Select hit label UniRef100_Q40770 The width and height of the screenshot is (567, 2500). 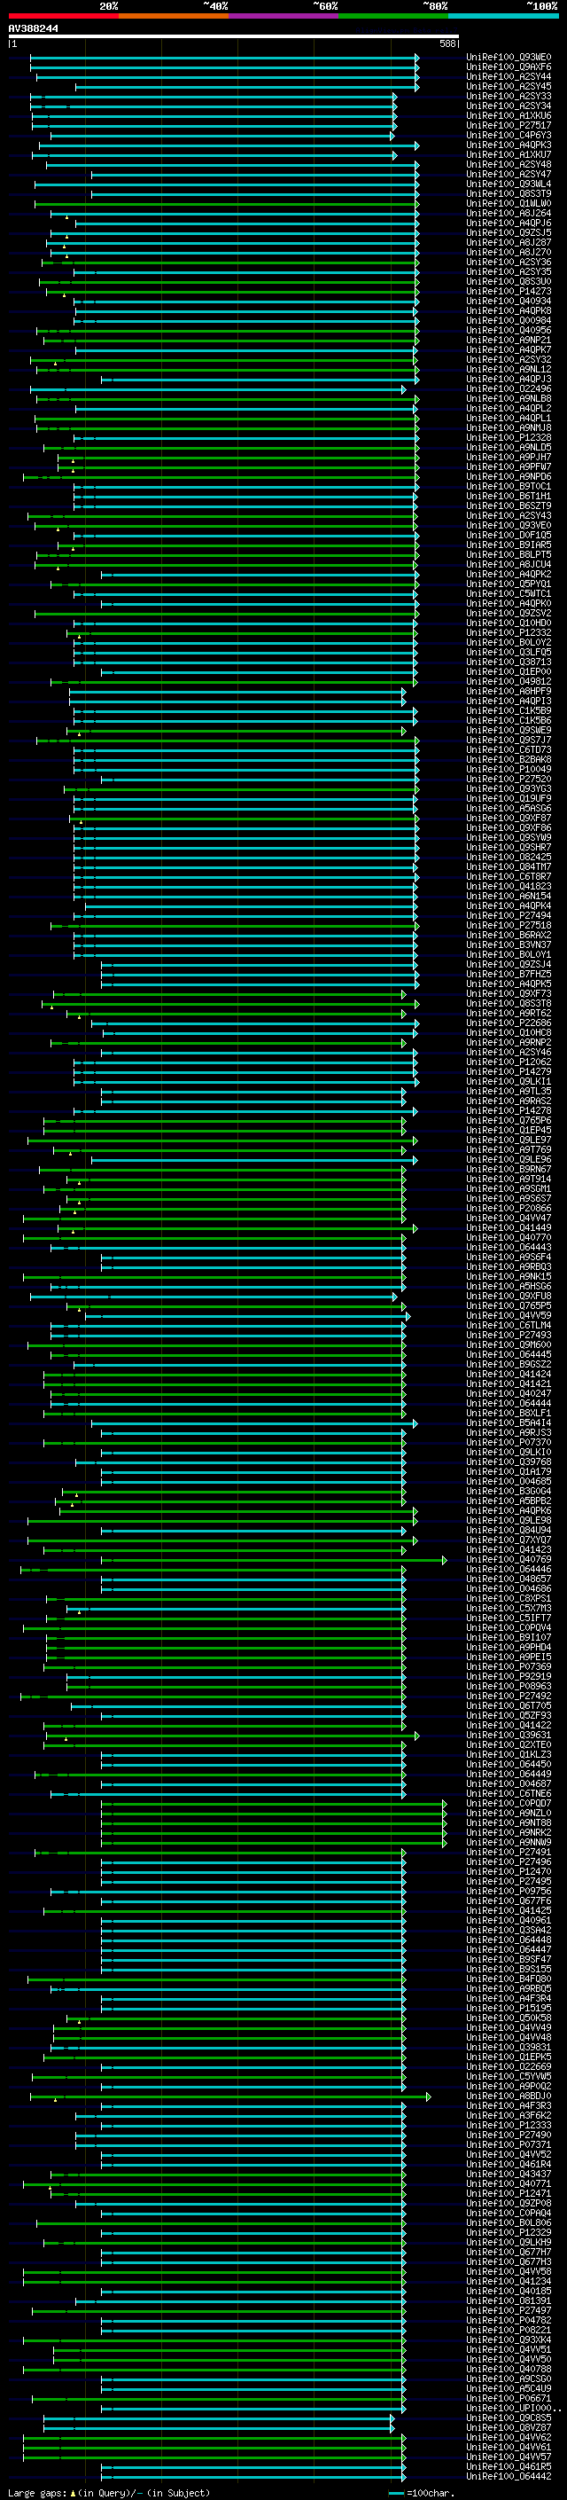click(509, 1237)
